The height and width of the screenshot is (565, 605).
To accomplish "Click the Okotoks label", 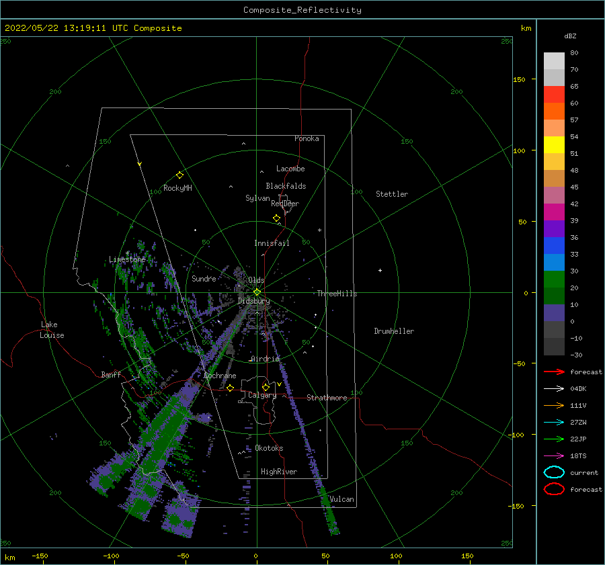I will tap(270, 448).
